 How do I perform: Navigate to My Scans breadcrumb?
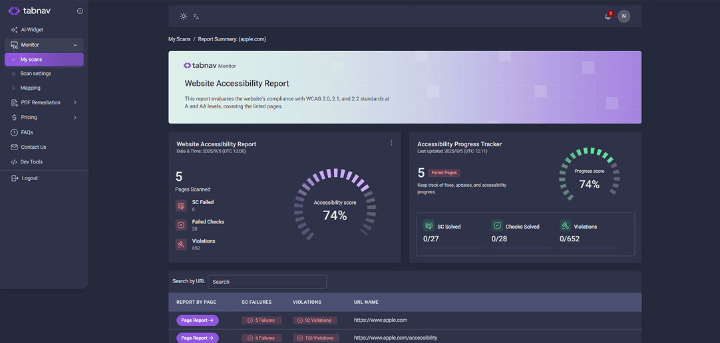click(180, 39)
